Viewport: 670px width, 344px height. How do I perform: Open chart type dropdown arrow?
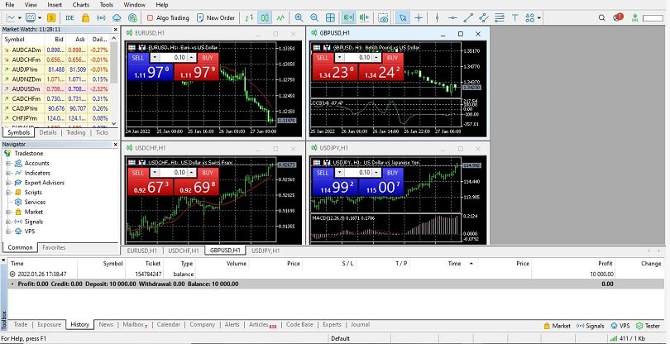point(20,18)
